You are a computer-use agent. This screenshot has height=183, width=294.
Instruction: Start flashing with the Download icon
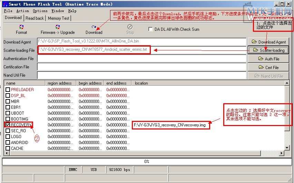[x=94, y=27]
